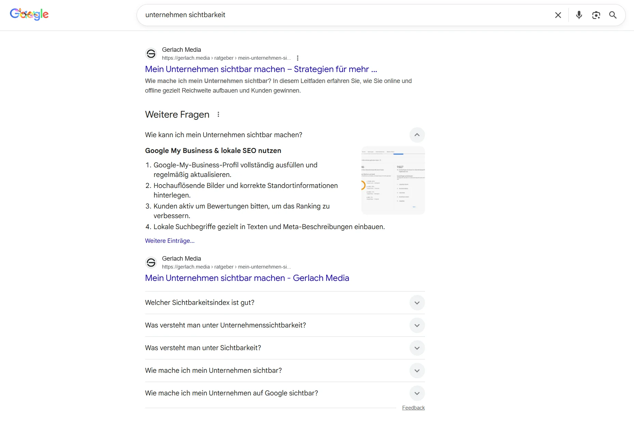The image size is (634, 428).
Task: Open Google Lens image search
Action: [596, 15]
